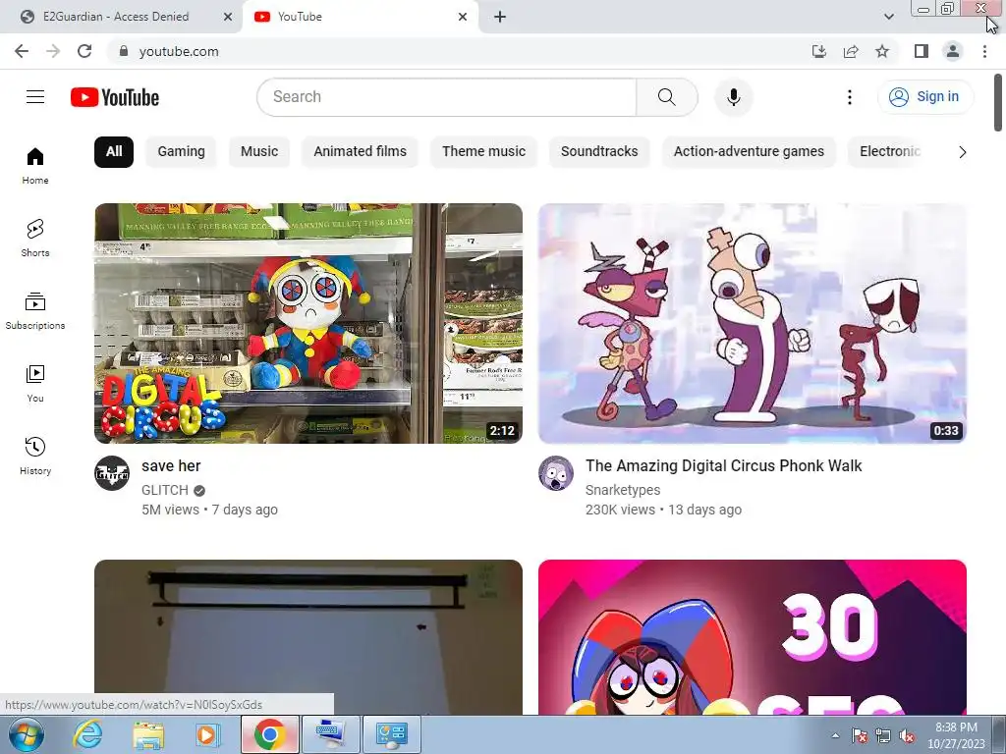Click inside the YouTube Search field
Screen dimensions: 1006x754
[447, 97]
